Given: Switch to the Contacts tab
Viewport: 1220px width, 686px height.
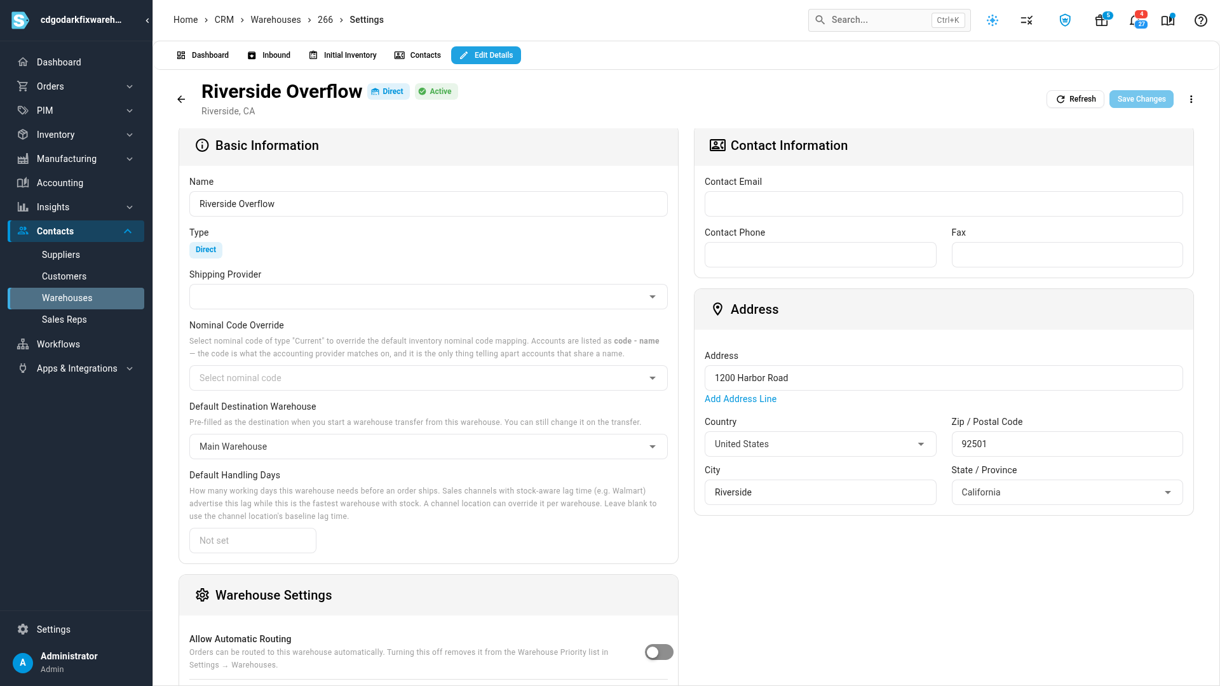Looking at the screenshot, I should coord(417,55).
